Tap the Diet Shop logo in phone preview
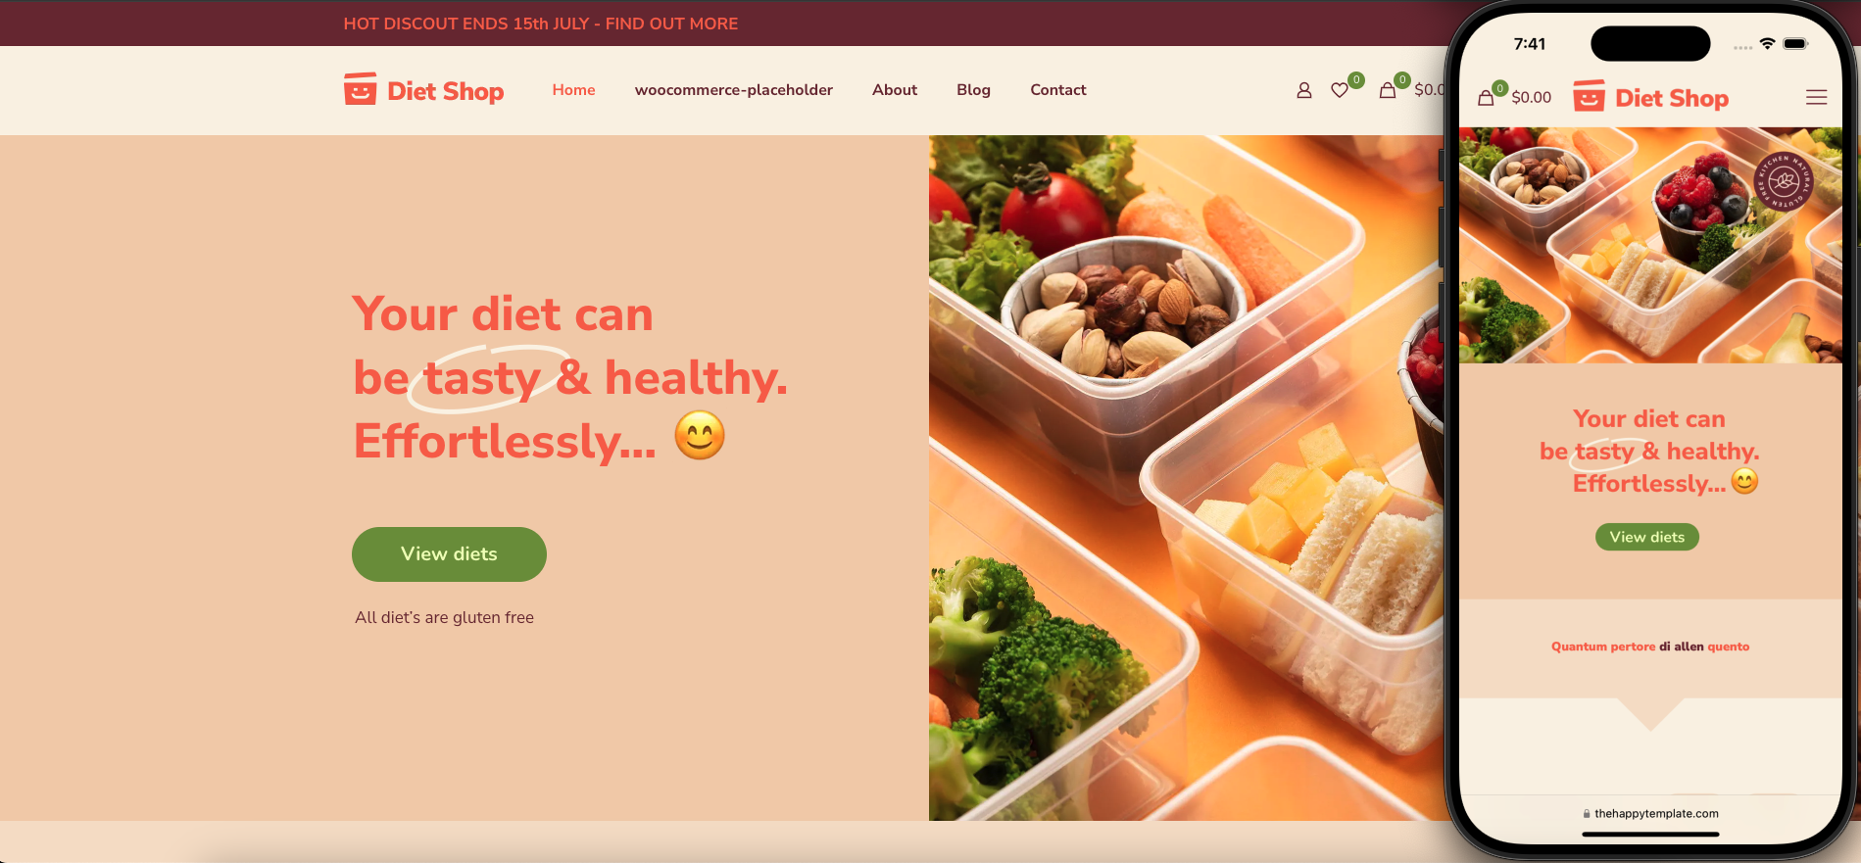Viewport: 1861px width, 863px height. (1650, 97)
